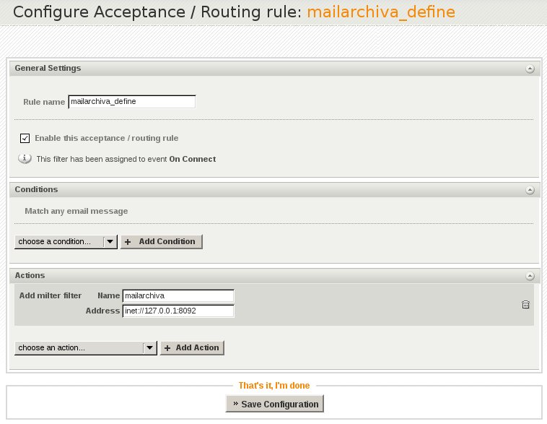547x424 pixels.
Task: Uncheck Enable this acceptance / routing rule
Action: [25, 138]
